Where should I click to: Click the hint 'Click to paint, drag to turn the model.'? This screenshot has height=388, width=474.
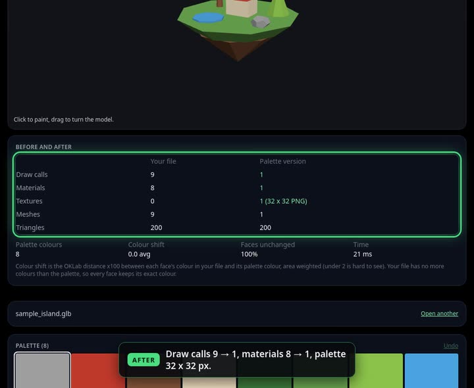click(63, 120)
